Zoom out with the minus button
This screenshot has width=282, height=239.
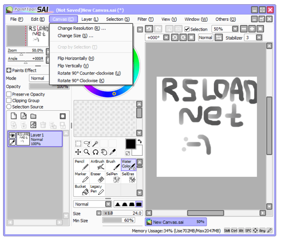tap(244, 29)
